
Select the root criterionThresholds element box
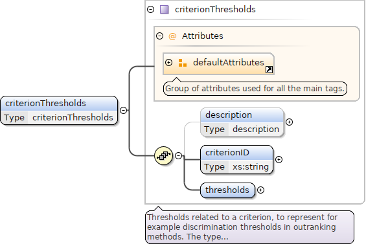[59, 110]
